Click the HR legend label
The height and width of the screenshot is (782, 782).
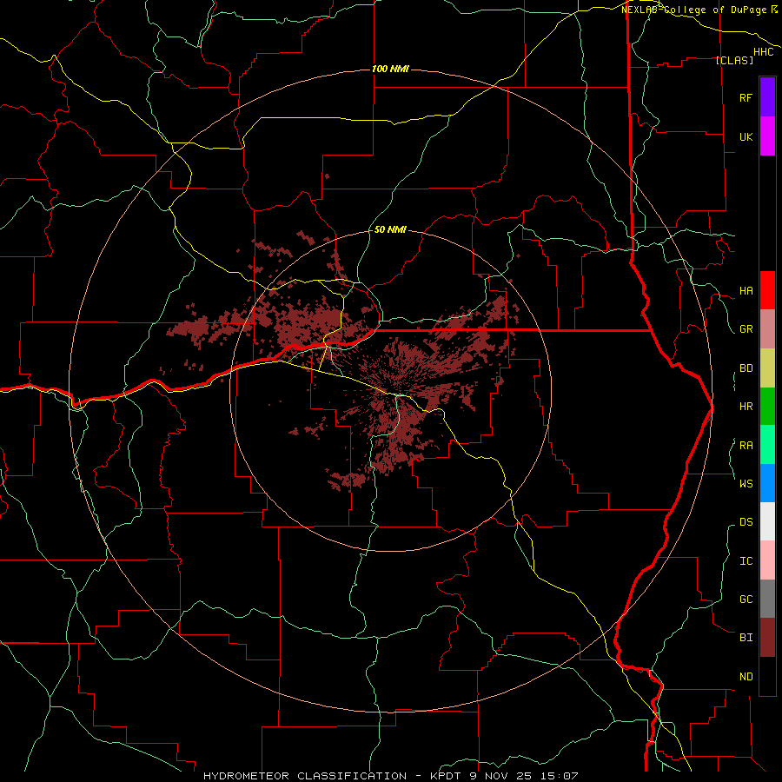tap(746, 407)
